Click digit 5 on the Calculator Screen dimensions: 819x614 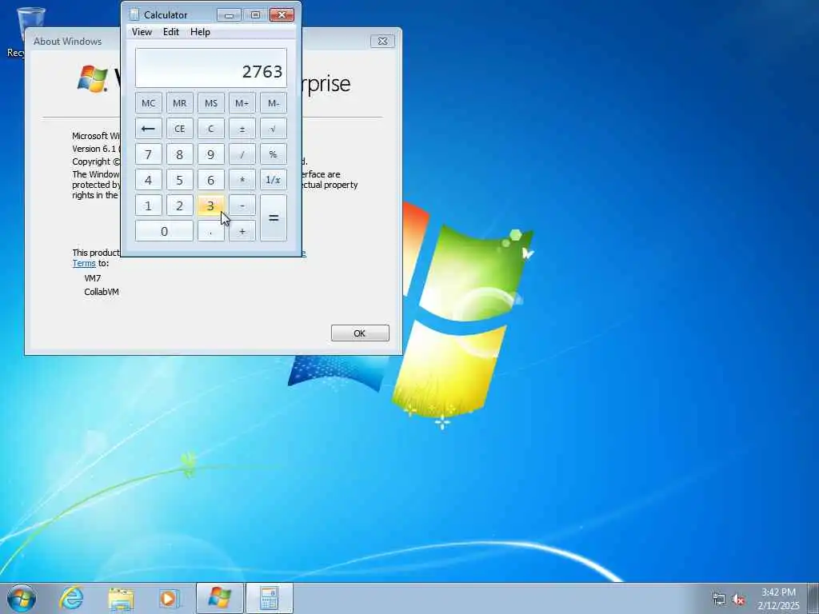tap(180, 180)
